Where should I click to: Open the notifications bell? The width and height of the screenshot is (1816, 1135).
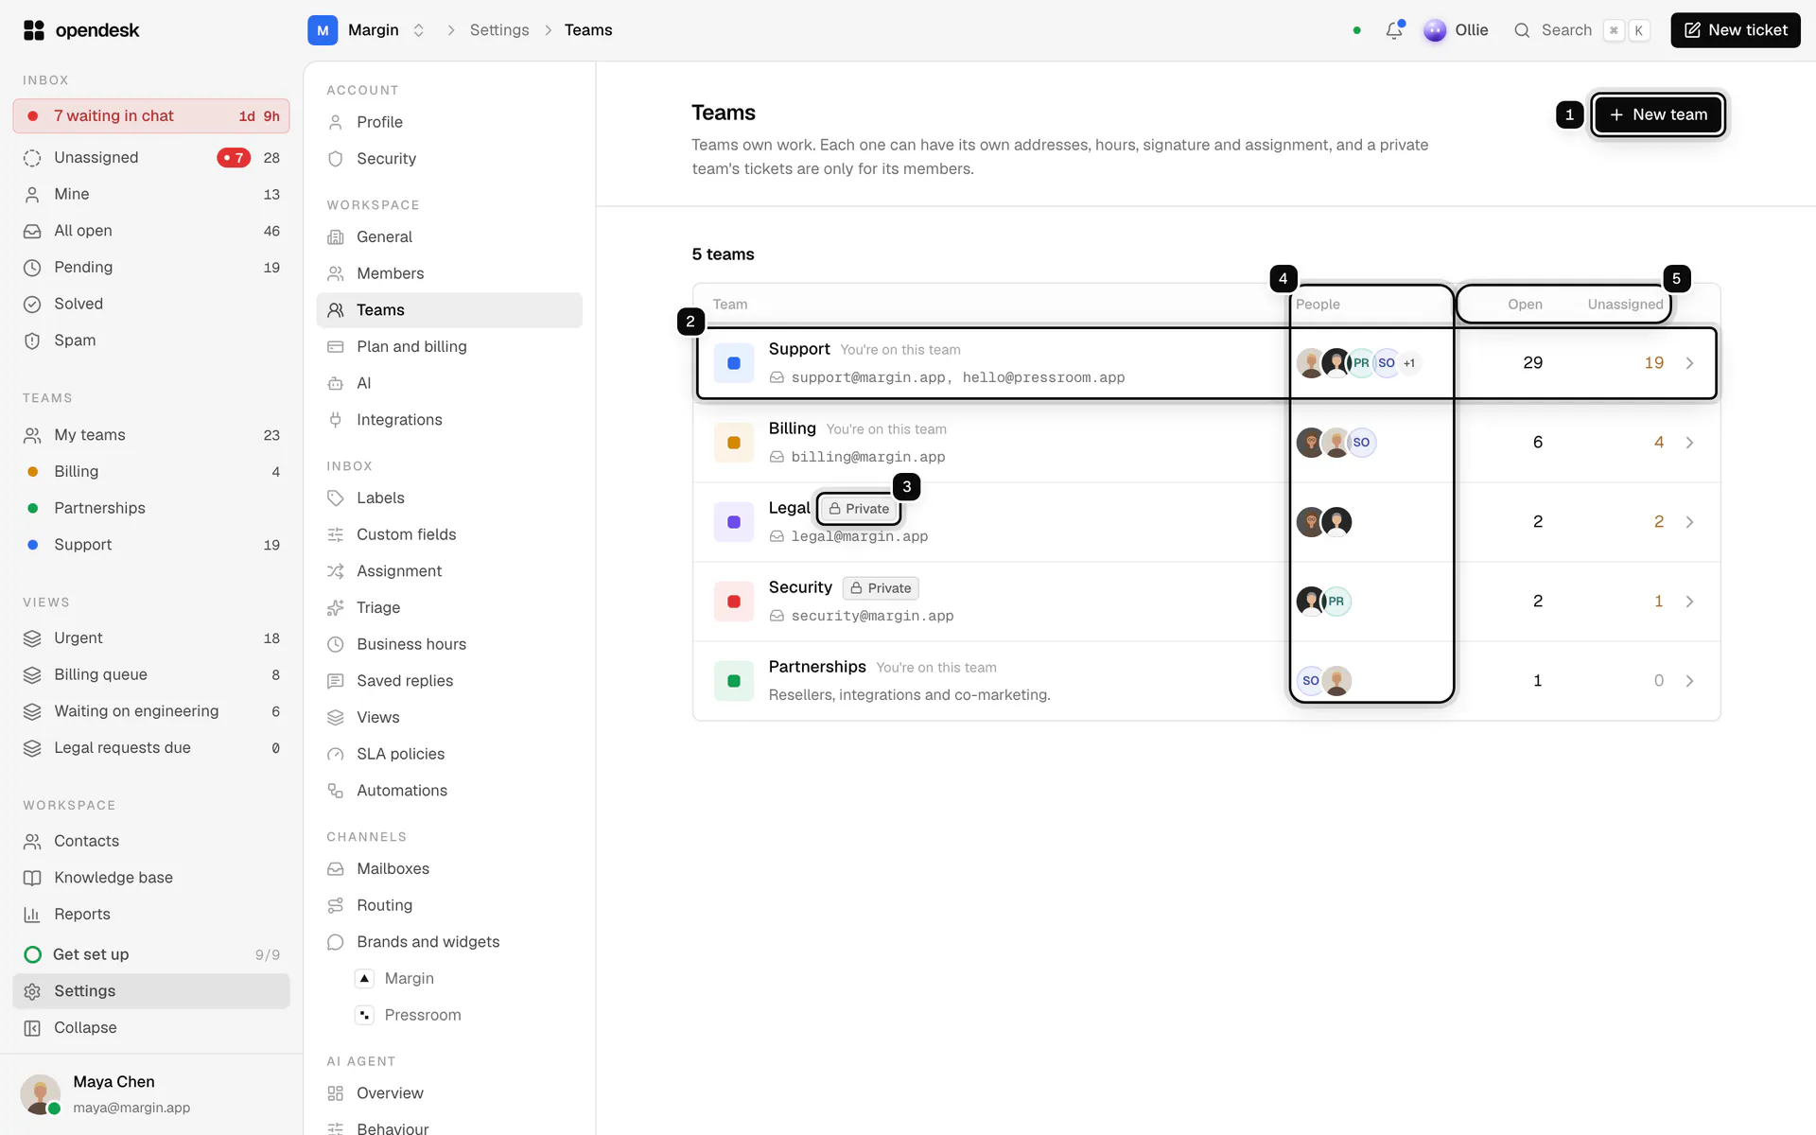(x=1393, y=30)
